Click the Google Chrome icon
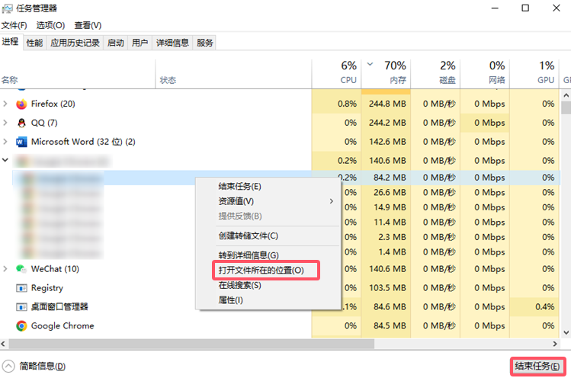 coord(21,326)
